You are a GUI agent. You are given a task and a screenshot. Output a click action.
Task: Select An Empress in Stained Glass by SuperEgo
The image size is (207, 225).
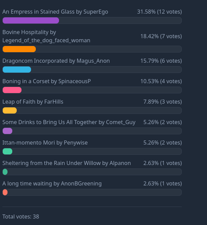55,12
